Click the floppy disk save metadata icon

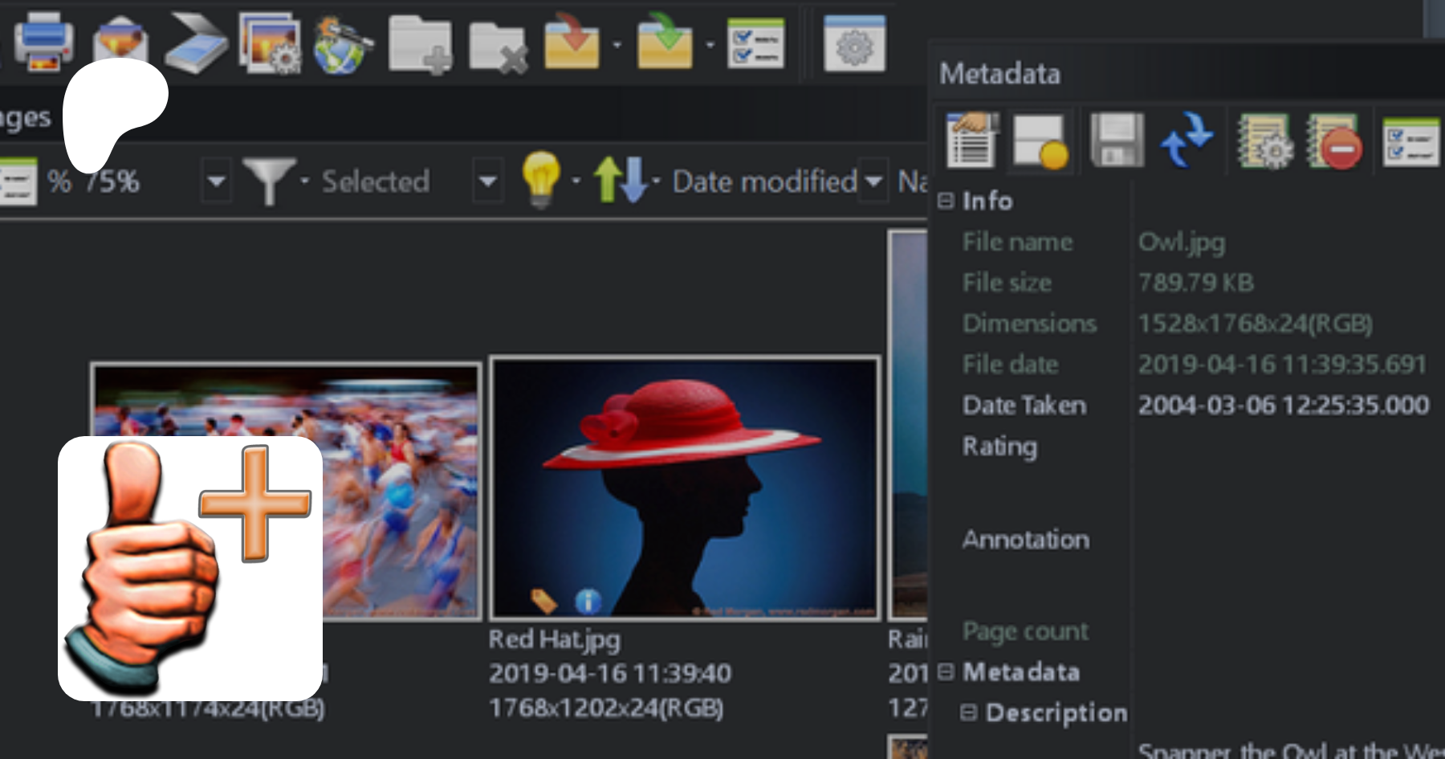pyautogui.click(x=1116, y=141)
